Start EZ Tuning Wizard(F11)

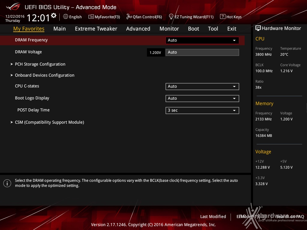coord(191,17)
